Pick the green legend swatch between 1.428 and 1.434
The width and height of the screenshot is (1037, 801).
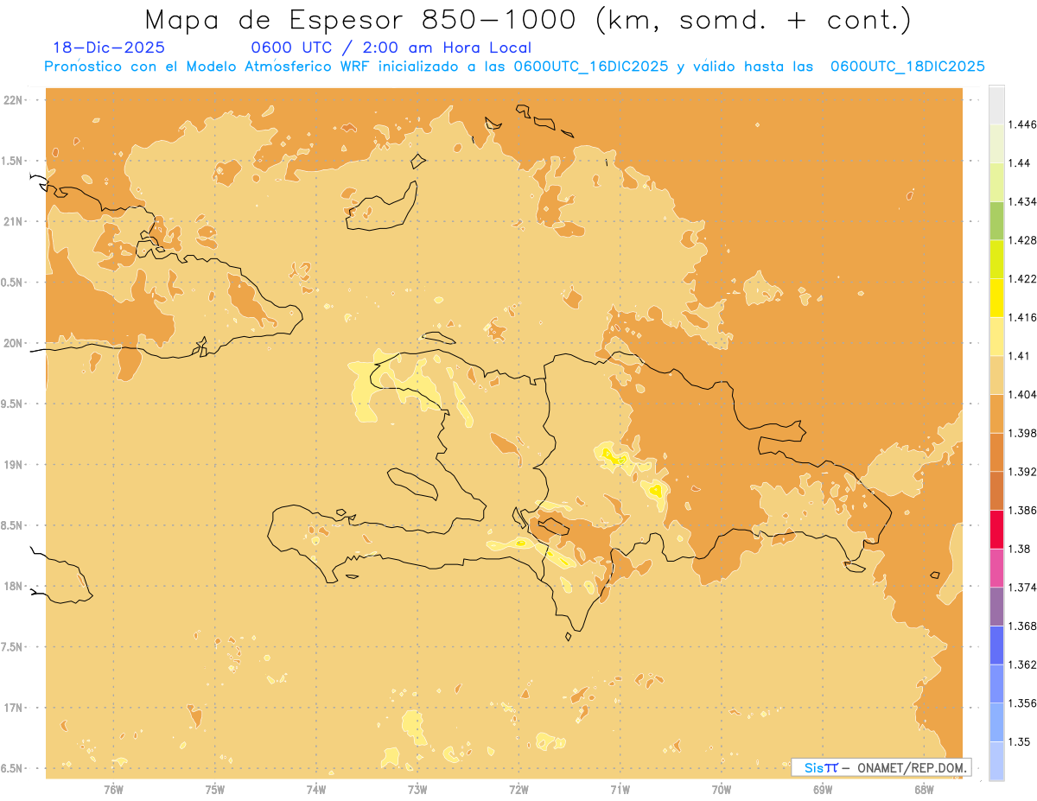(x=996, y=220)
